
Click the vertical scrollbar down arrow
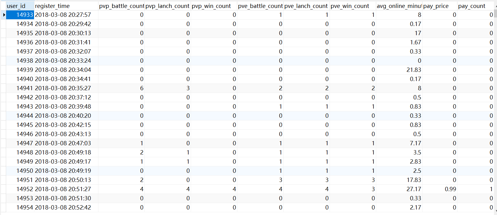[495, 211]
